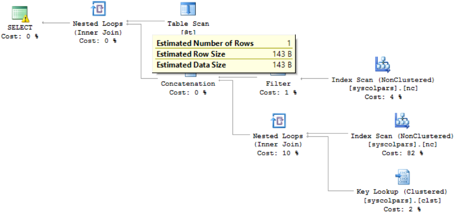Select the Estimated Row Size tooltip row
Screen dimensions: 463x220
224,54
